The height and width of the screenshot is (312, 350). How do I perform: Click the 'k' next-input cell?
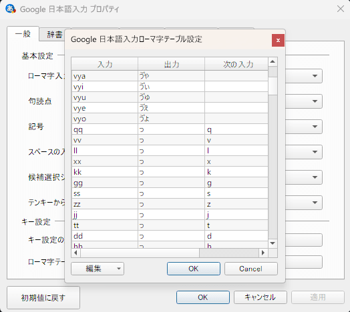pos(236,172)
